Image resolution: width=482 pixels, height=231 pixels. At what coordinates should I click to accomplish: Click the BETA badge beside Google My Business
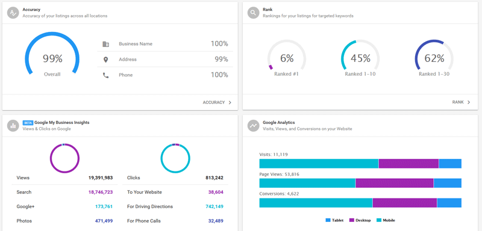pos(28,123)
